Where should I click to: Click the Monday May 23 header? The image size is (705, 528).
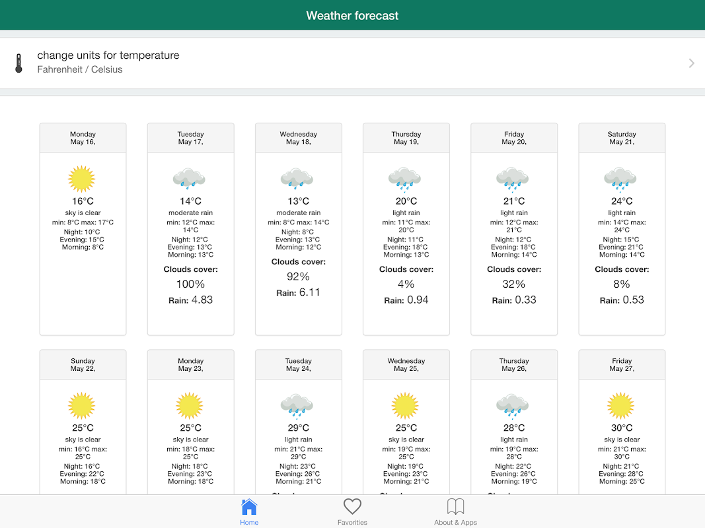tap(191, 364)
